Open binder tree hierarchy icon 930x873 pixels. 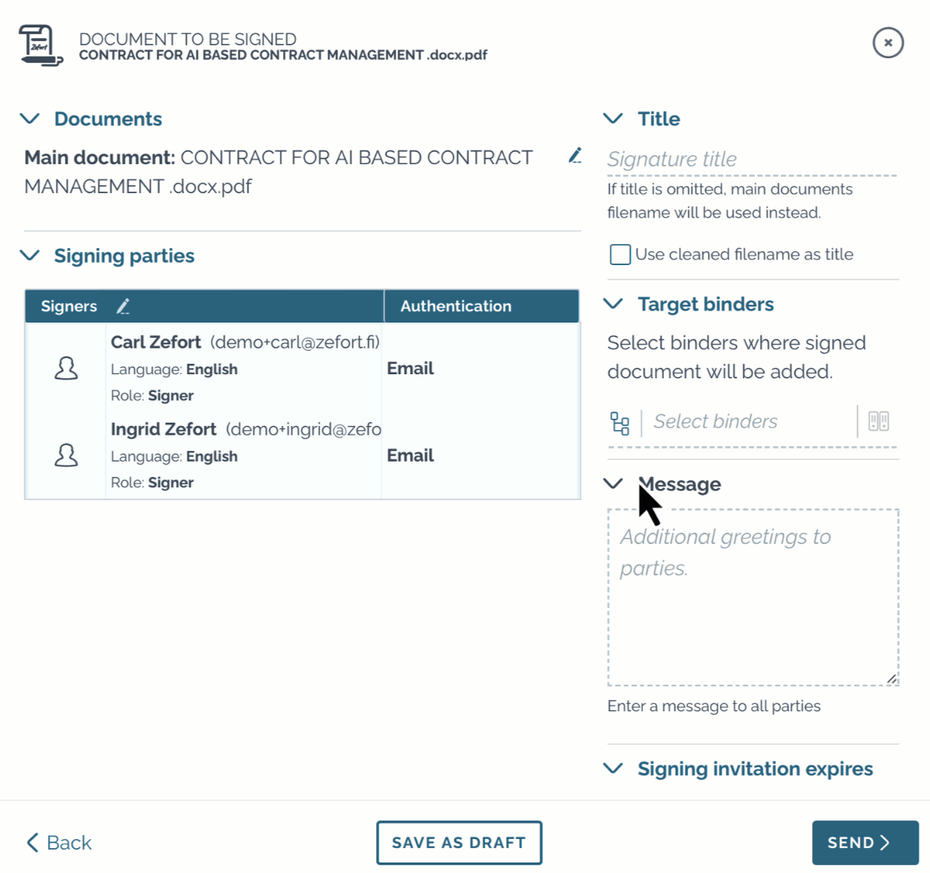(619, 424)
